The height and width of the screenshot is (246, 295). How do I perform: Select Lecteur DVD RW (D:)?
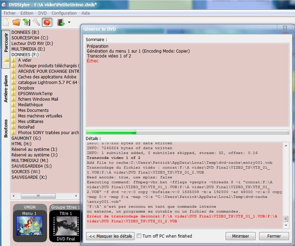click(32, 44)
